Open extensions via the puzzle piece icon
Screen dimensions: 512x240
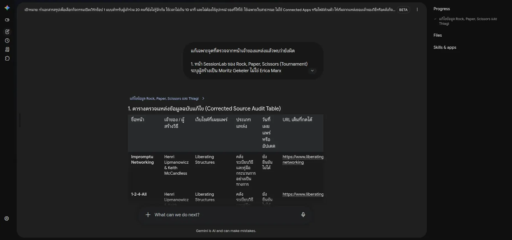pos(7,58)
